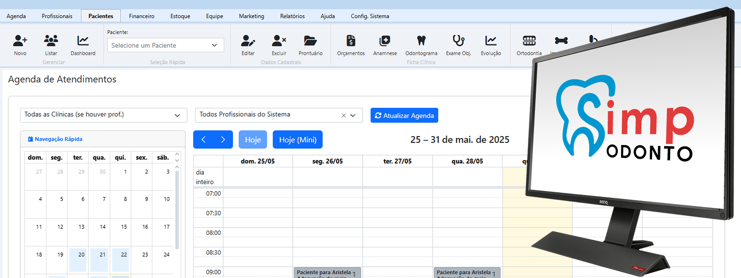Click the Atualizar Agenda button
Screen dimensions: 741x278
(404, 115)
